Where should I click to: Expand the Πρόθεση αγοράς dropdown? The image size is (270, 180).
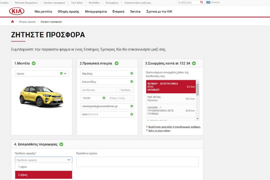pos(44,160)
